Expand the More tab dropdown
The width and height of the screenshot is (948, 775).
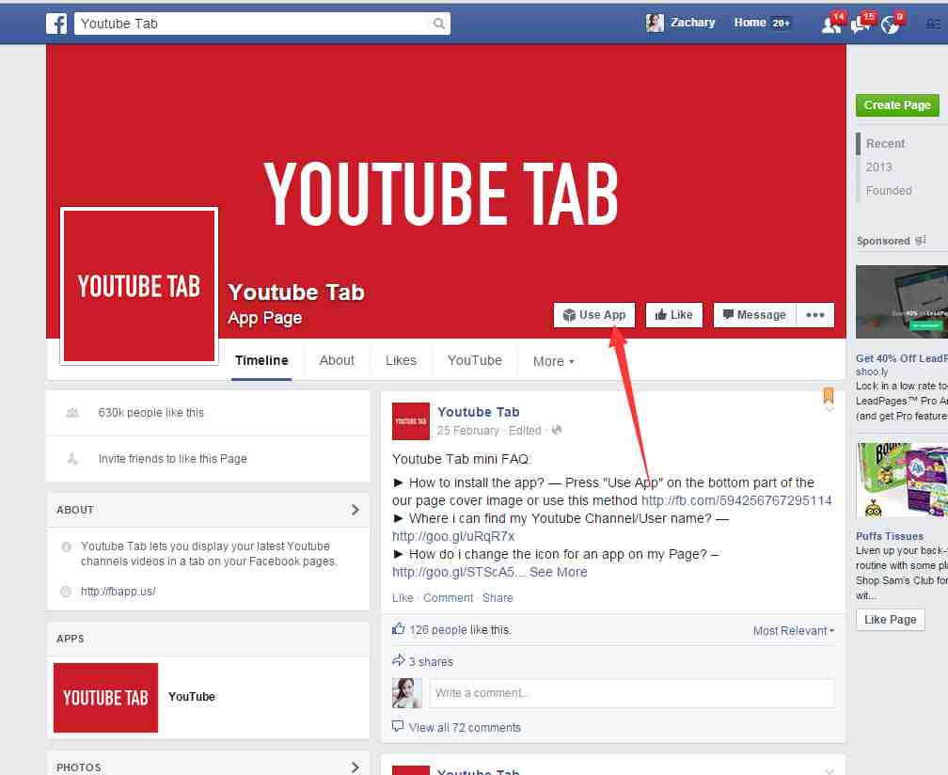(553, 361)
